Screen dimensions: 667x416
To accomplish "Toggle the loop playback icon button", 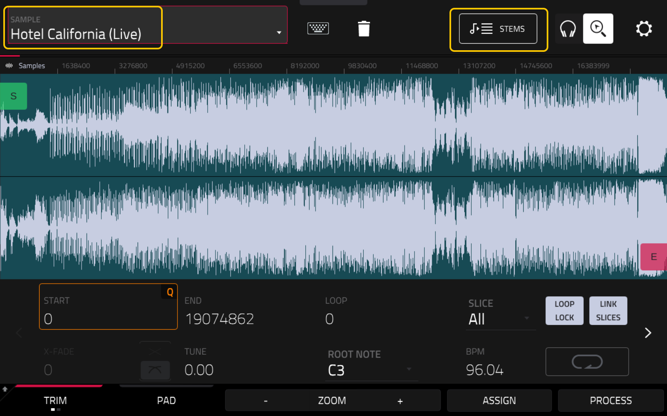I will point(587,362).
